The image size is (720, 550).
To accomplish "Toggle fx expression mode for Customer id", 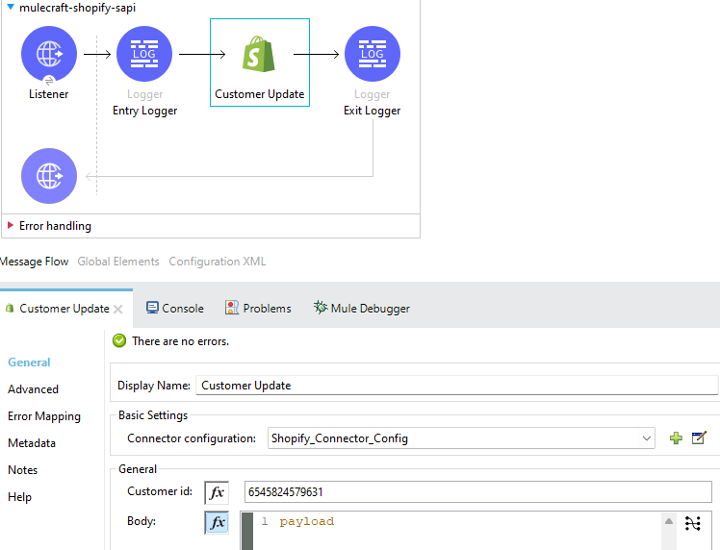I will pyautogui.click(x=217, y=492).
